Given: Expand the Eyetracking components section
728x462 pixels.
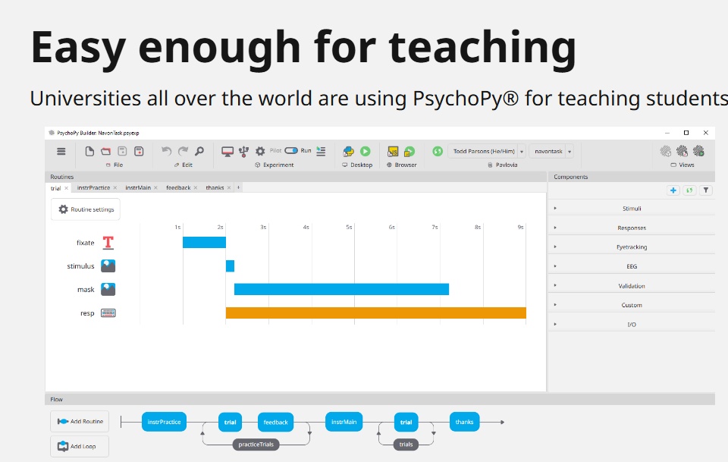Looking at the screenshot, I should (631, 247).
